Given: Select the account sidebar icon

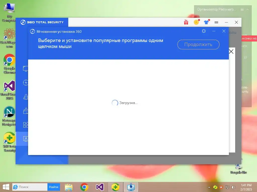Looking at the screenshot, I should click(x=26, y=139).
